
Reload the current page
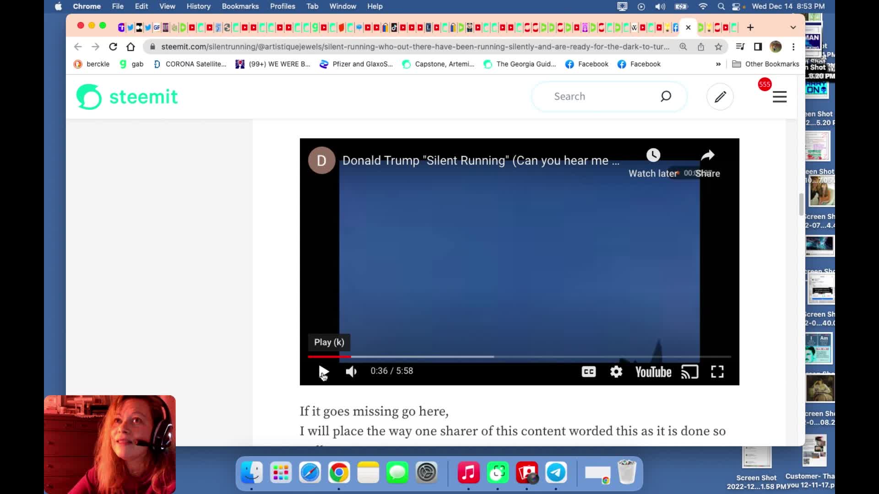click(113, 47)
